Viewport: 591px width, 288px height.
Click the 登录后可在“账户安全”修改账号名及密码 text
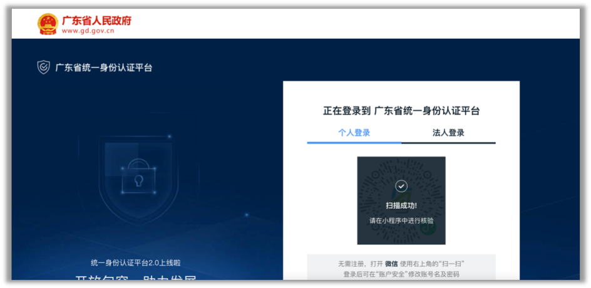(401, 274)
